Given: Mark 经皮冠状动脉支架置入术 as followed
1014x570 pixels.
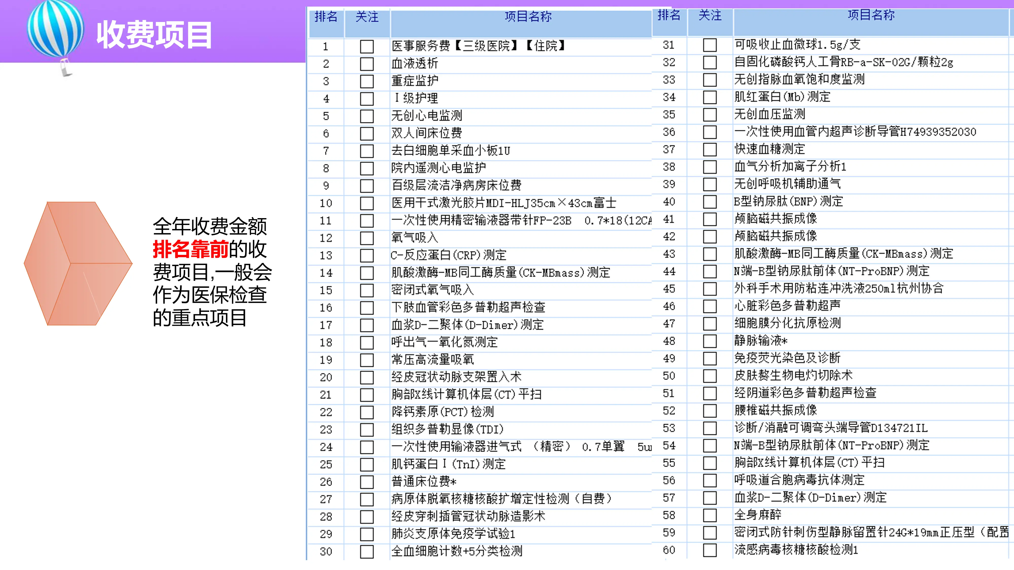Looking at the screenshot, I should [x=367, y=377].
